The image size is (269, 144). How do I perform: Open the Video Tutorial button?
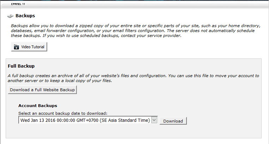29,47
